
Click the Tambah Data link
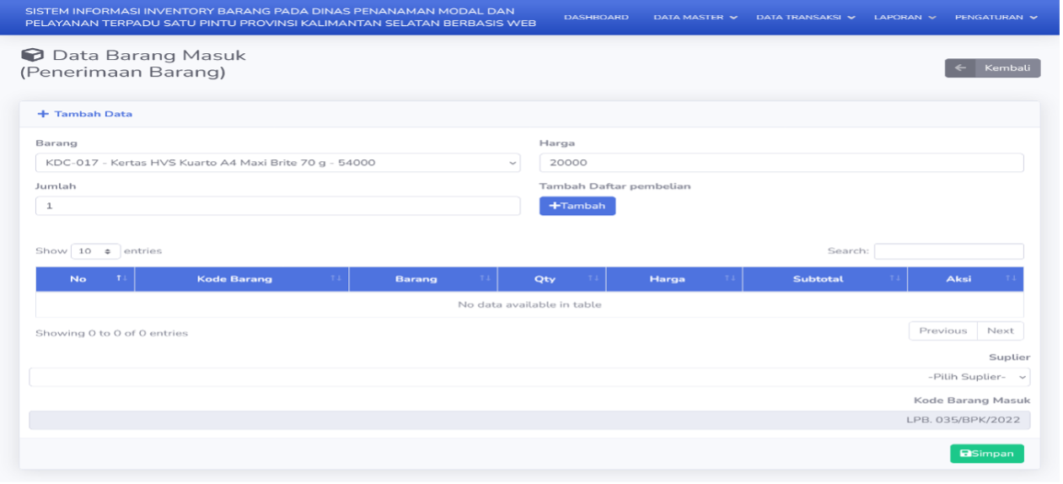point(85,114)
